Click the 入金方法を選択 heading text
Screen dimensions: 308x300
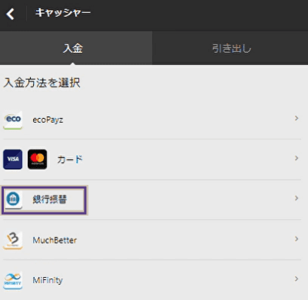point(42,83)
